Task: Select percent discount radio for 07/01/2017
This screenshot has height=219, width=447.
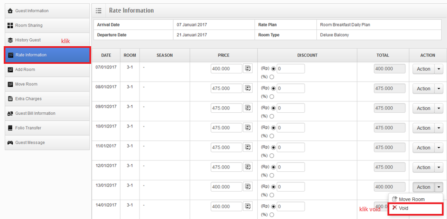Action: pos(272,77)
